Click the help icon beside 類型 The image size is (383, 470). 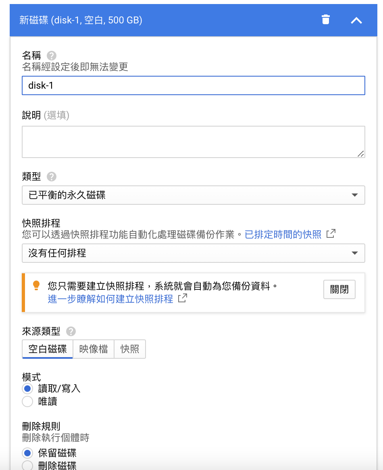point(52,177)
